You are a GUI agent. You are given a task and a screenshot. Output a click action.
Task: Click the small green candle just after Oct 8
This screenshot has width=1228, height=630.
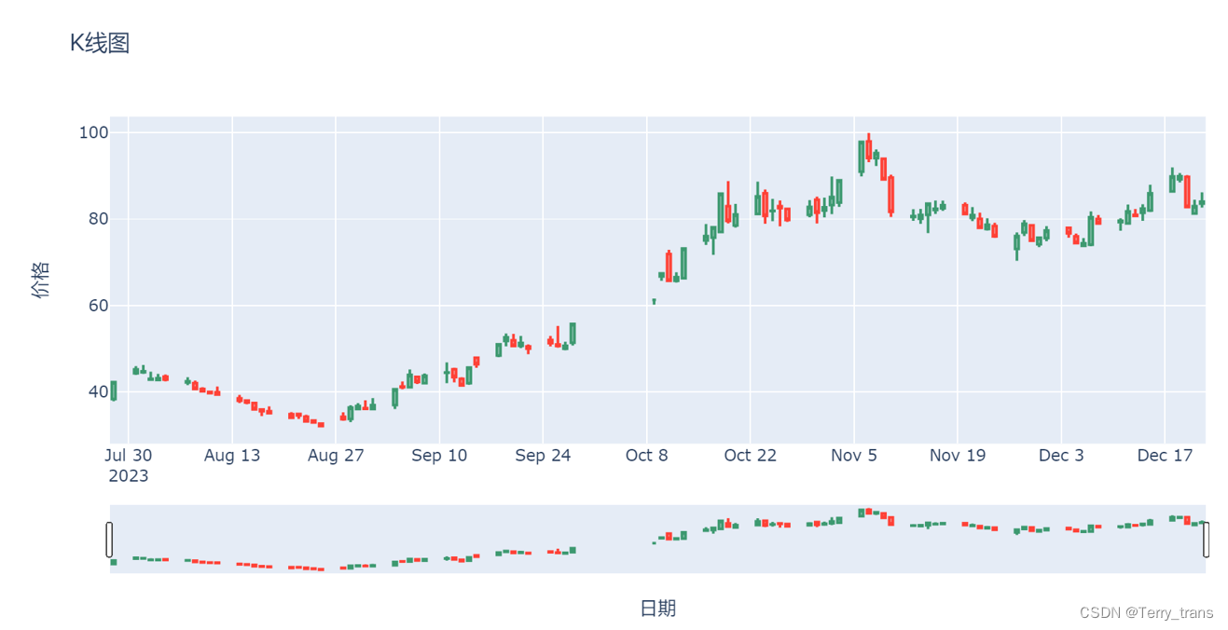click(654, 301)
